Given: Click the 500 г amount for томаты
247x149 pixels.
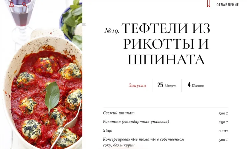Looking at the screenshot, I should pyautogui.click(x=223, y=139).
